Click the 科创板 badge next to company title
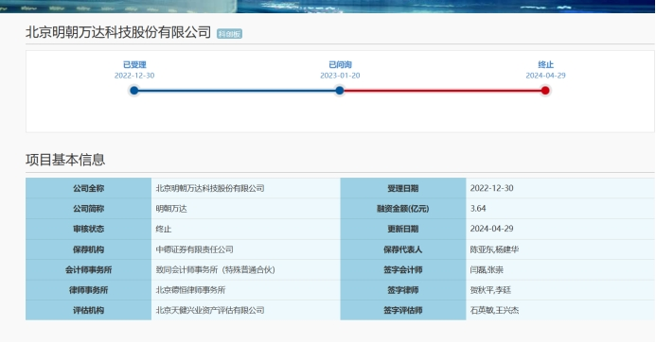This screenshot has width=656, height=343. [229, 34]
